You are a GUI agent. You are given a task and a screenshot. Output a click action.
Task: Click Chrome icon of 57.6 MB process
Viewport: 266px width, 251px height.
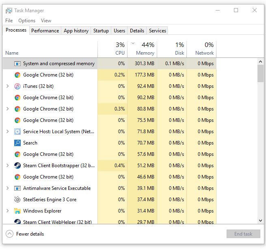pos(17,154)
